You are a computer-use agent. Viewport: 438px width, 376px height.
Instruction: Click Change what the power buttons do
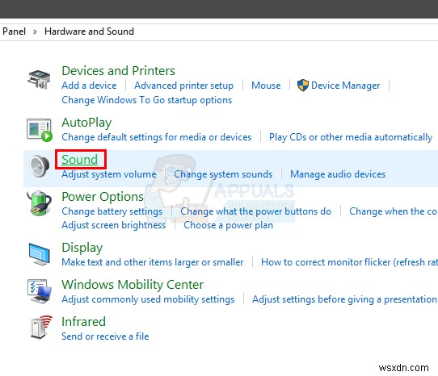(x=255, y=211)
